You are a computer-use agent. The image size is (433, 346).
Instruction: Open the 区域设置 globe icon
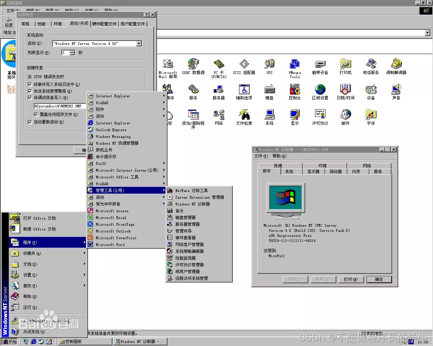tap(320, 92)
